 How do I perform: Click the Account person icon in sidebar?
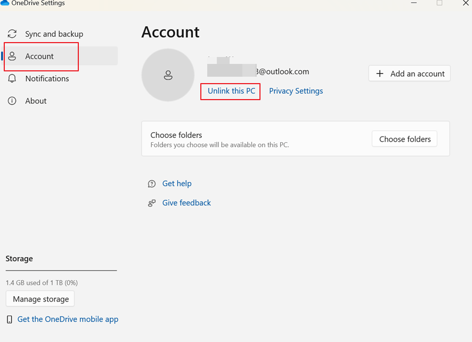12,56
